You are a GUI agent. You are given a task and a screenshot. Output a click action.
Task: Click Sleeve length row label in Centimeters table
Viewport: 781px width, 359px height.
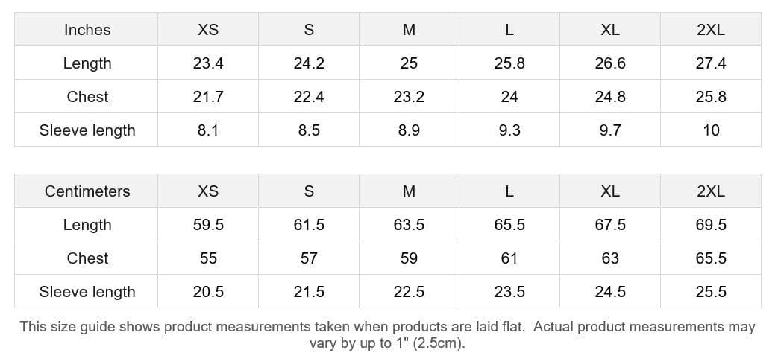point(87,292)
